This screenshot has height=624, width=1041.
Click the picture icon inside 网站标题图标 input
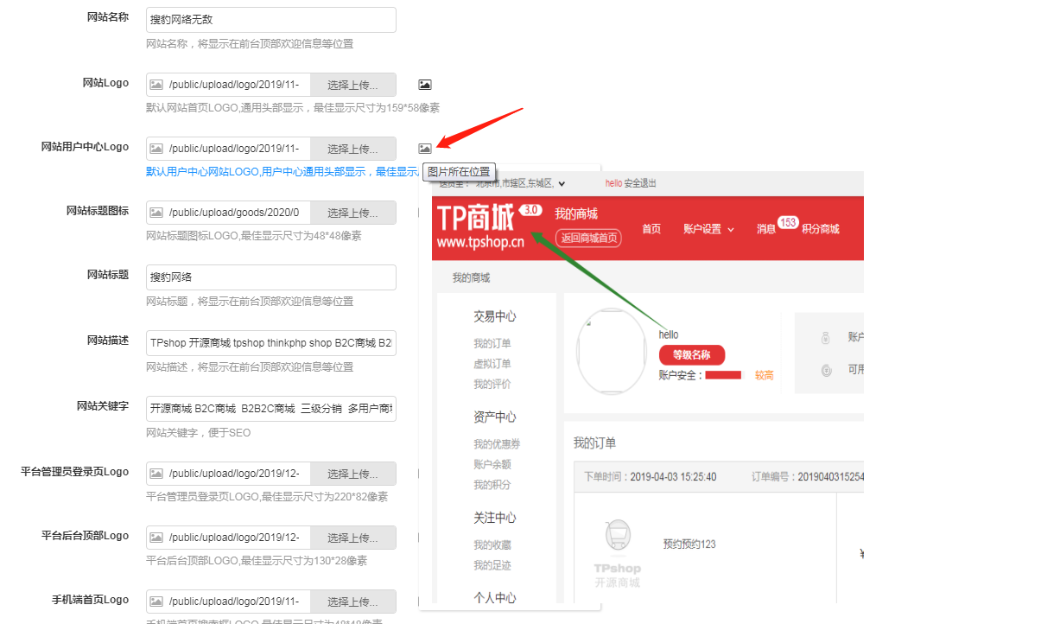pyautogui.click(x=156, y=212)
